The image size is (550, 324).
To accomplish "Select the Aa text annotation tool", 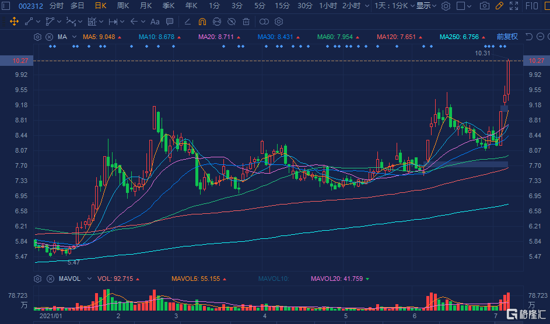I will point(155,22).
